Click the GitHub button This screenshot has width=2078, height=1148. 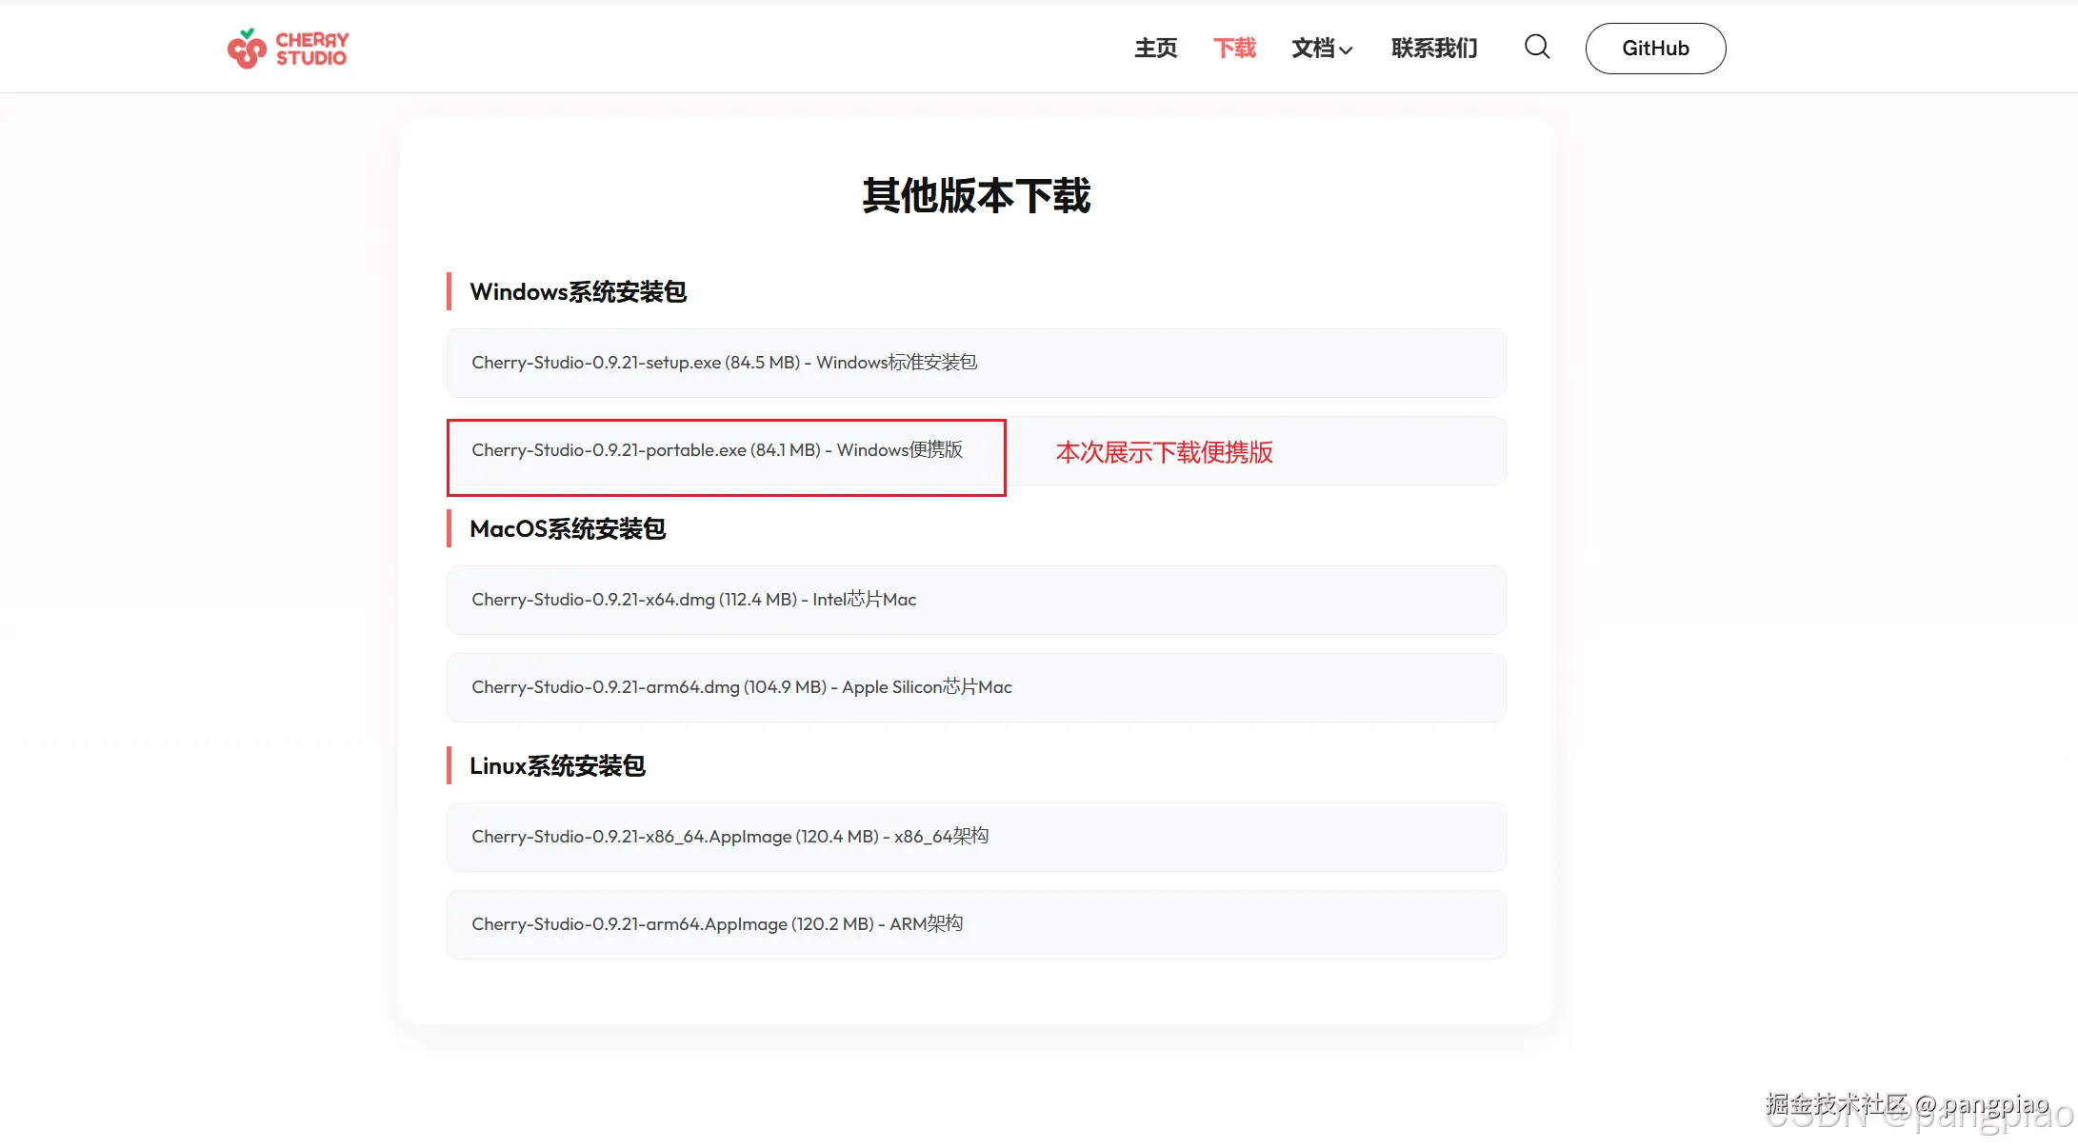1655,49
